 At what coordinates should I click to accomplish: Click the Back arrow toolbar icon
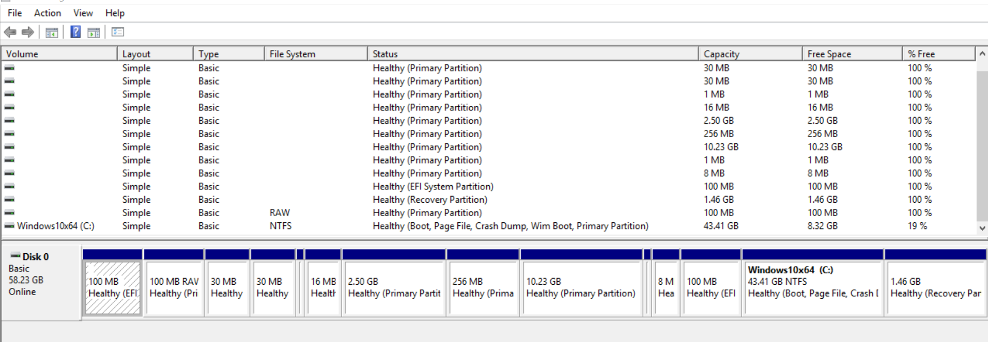pos(10,32)
